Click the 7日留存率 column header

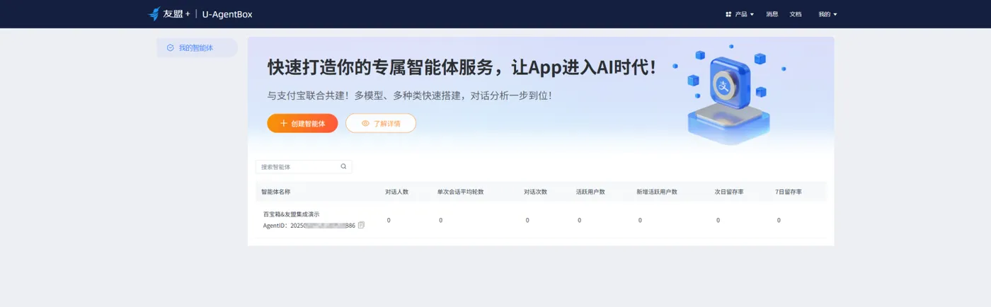(789, 192)
